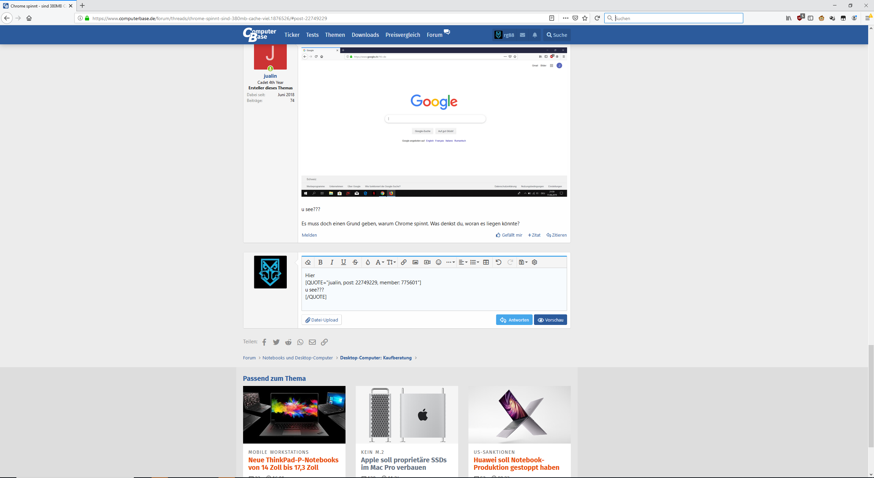Viewport: 874px width, 478px height.
Task: Open the smiley emoji picker
Action: [439, 262]
